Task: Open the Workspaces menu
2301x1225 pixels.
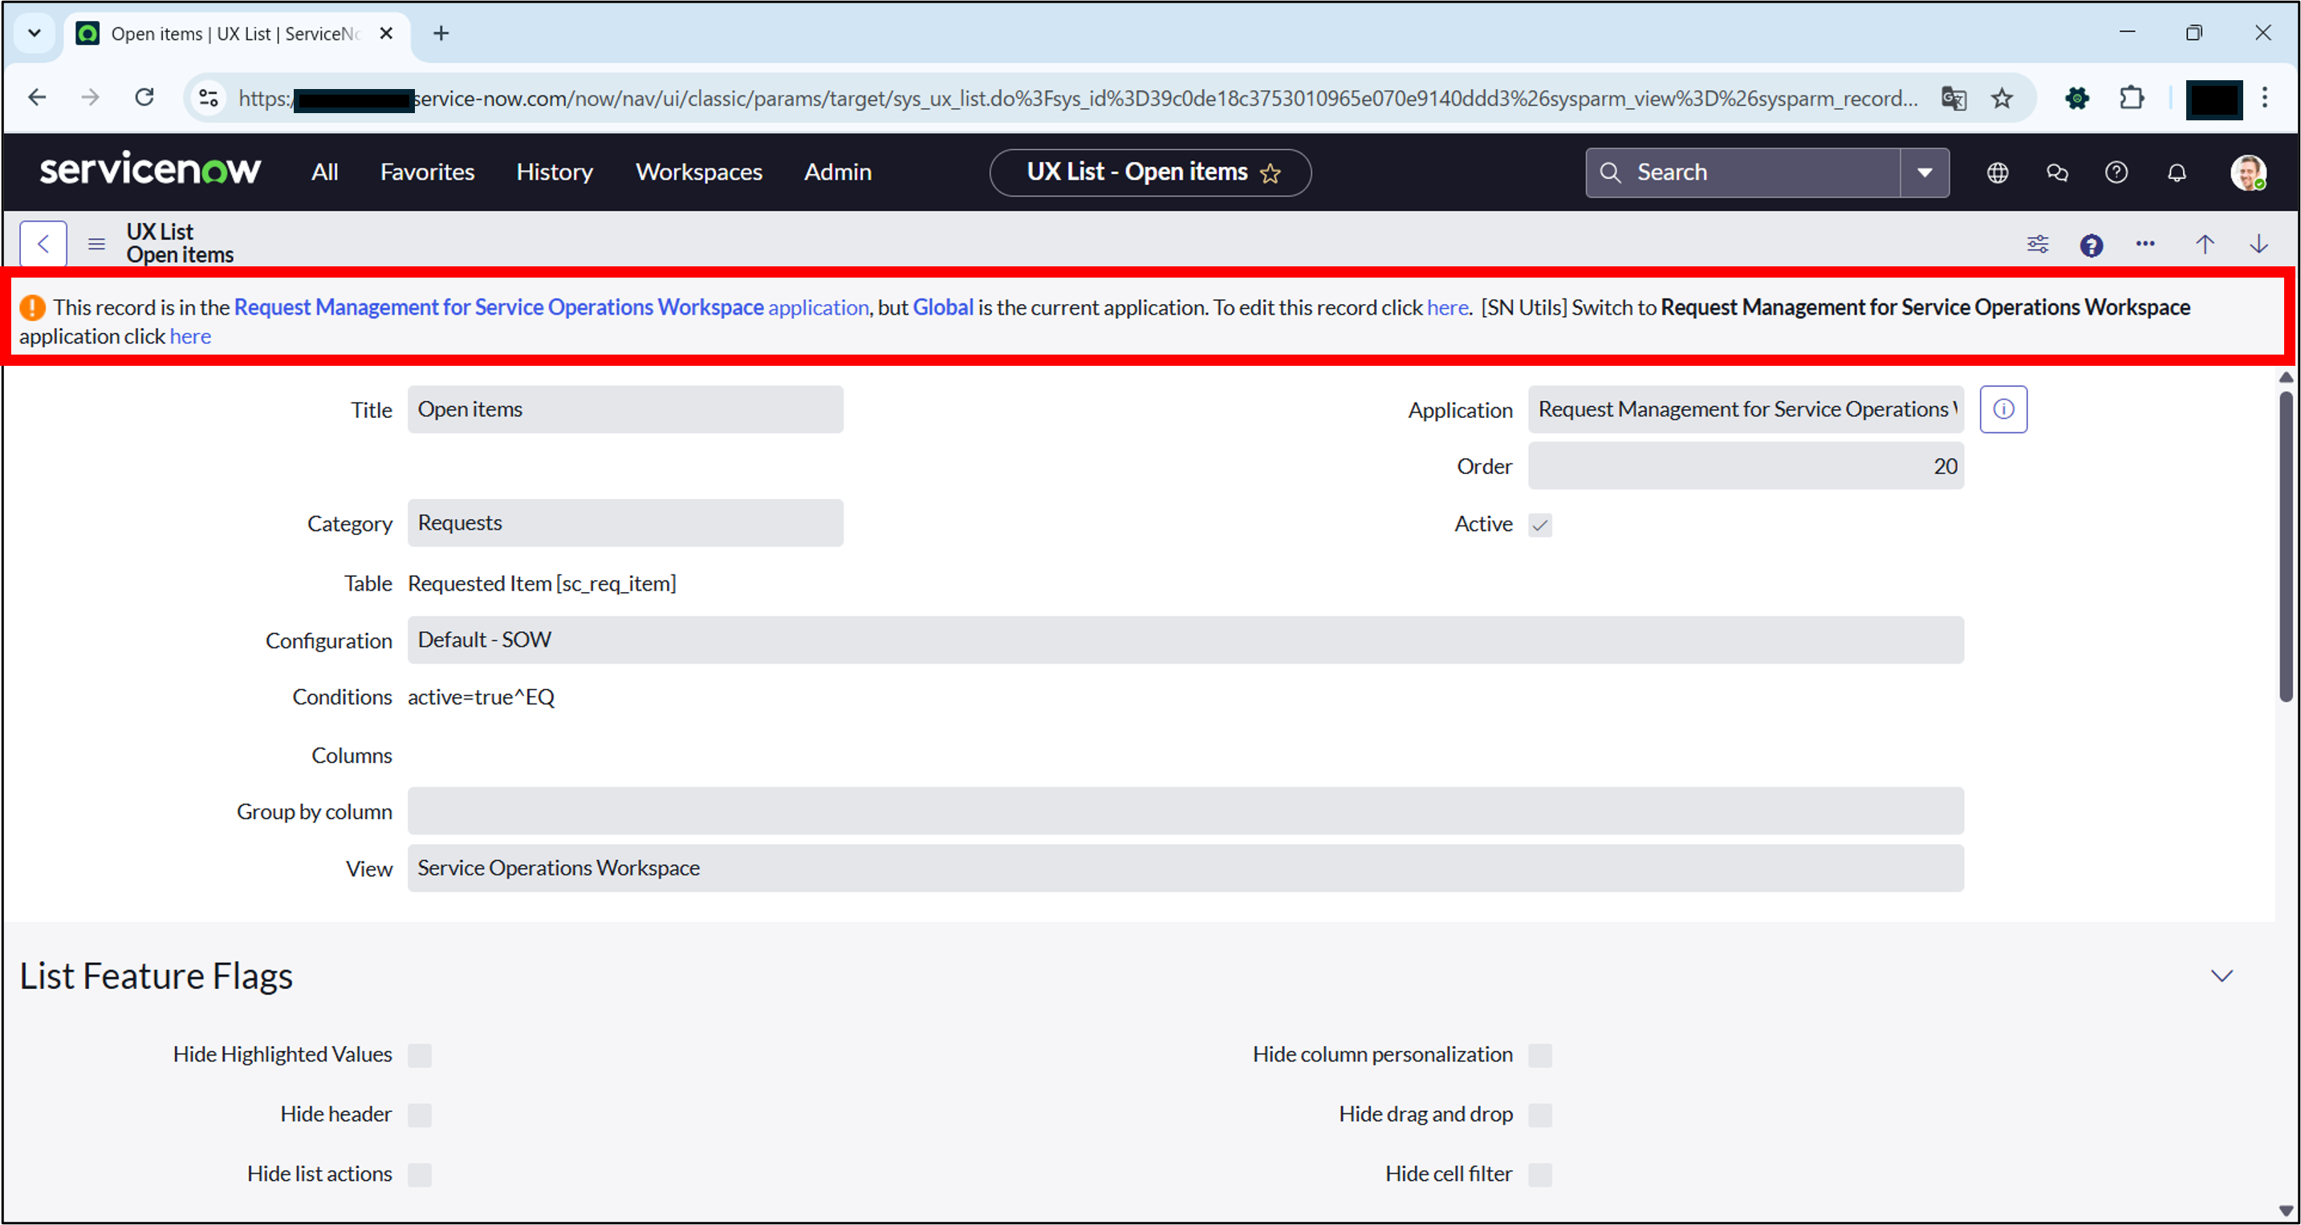Action: pyautogui.click(x=698, y=172)
